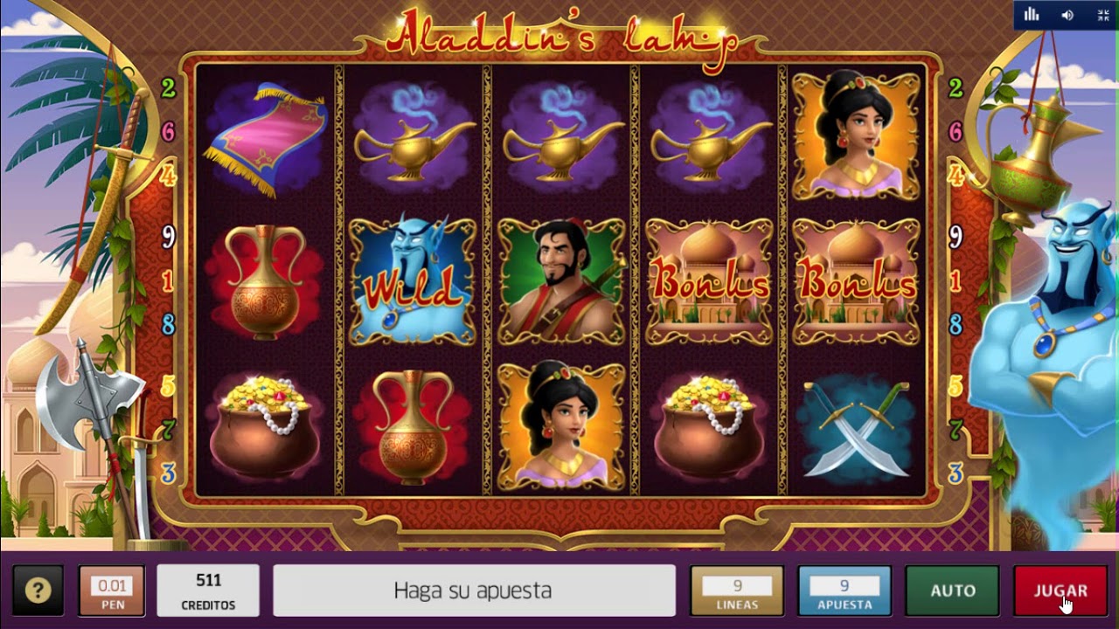Click the CREDITOS balance display
Screen dimensions: 1119x629
click(208, 591)
